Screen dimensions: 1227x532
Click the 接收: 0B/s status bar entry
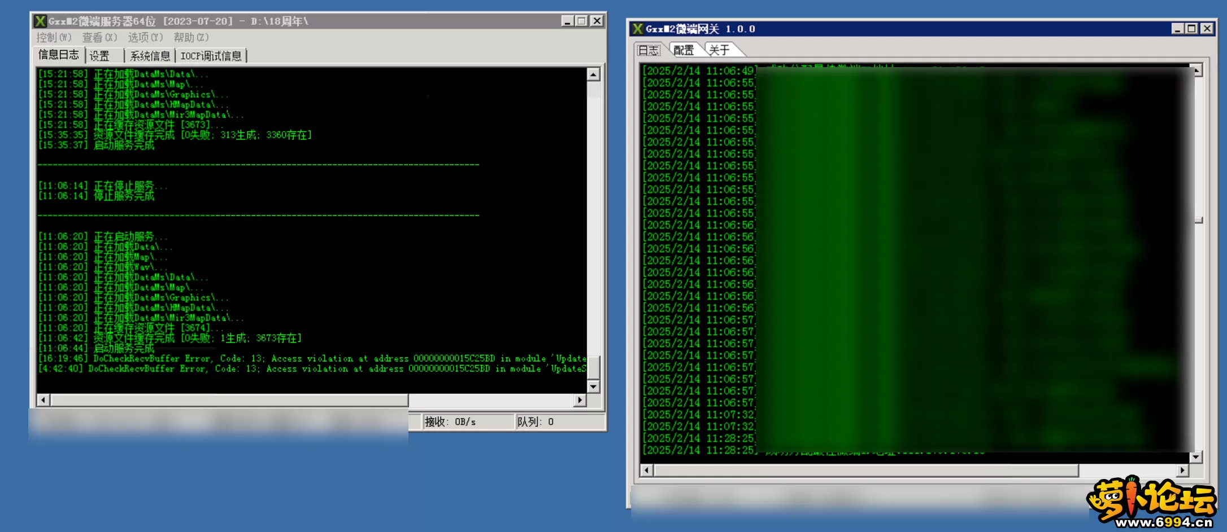468,422
